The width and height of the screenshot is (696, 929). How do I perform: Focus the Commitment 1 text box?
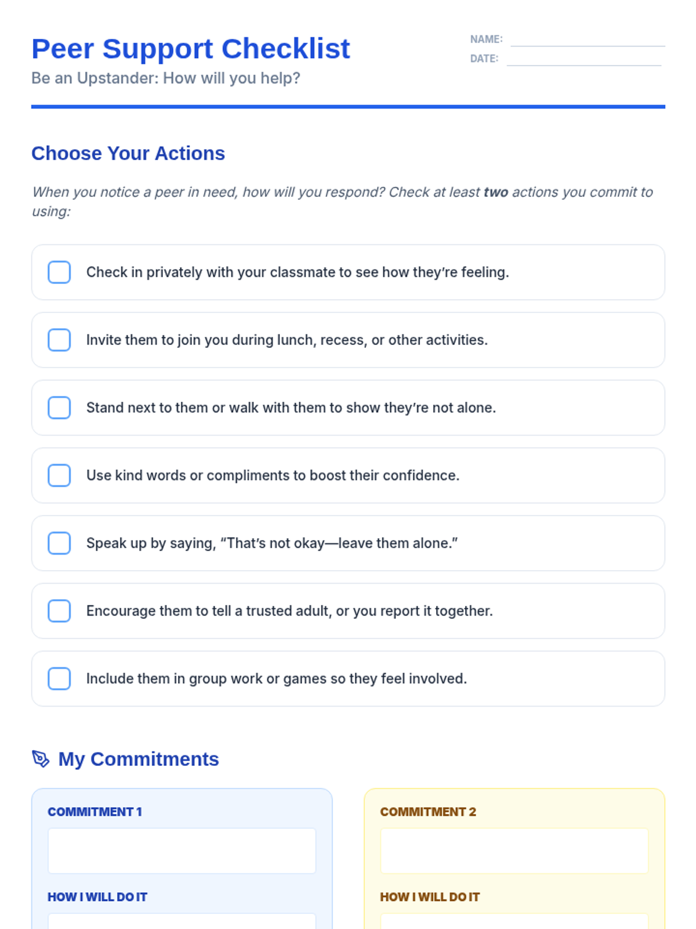(x=182, y=851)
